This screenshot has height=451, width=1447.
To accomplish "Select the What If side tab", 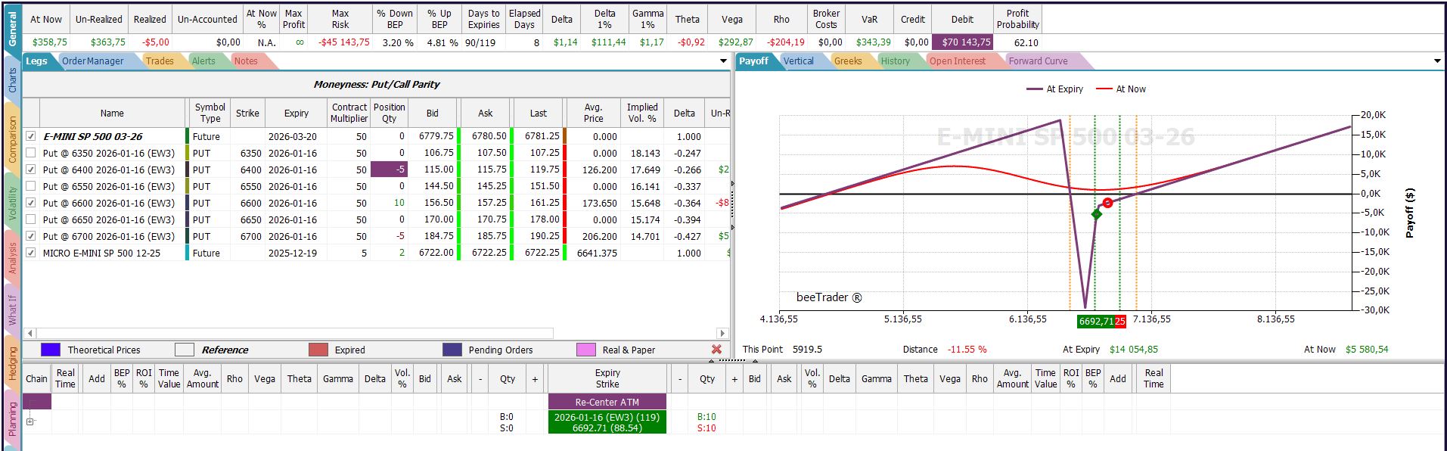I will (12, 310).
